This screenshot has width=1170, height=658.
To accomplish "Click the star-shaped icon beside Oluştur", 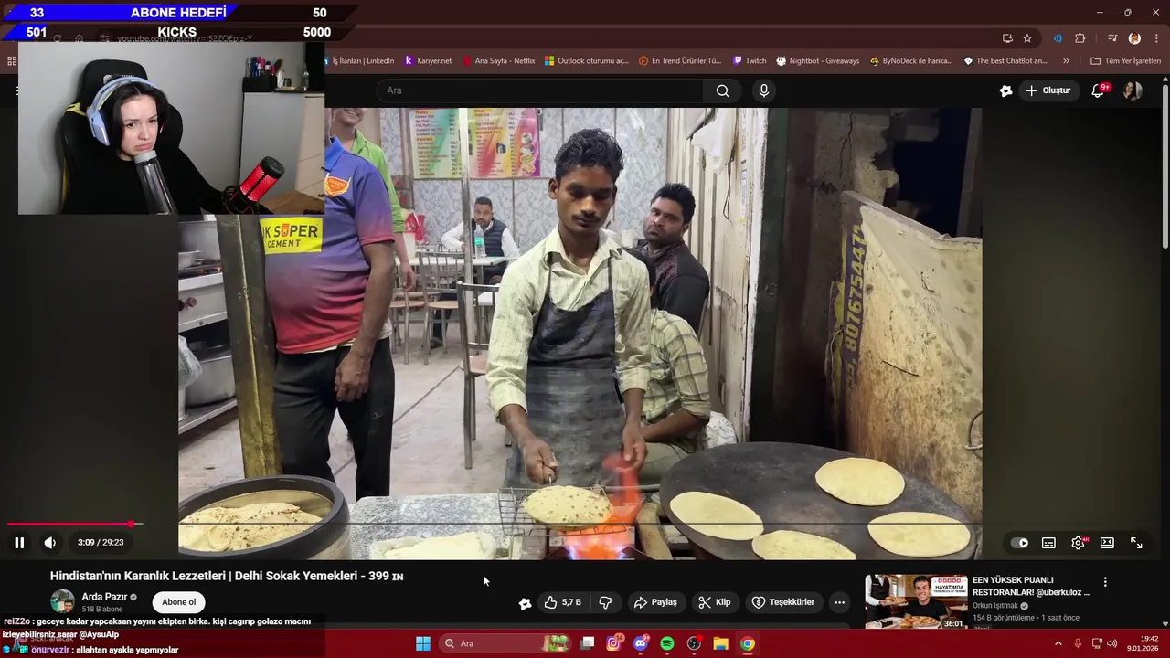I will [x=1005, y=90].
